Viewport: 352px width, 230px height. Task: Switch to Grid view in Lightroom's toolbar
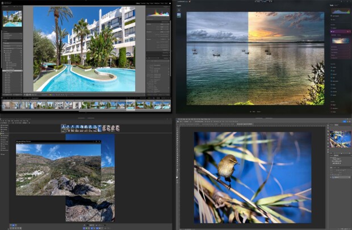coord(26,94)
